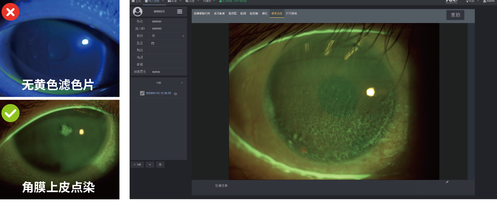The width and height of the screenshot is (497, 209).
Task: Click the patient avatar icon
Action: (137, 12)
